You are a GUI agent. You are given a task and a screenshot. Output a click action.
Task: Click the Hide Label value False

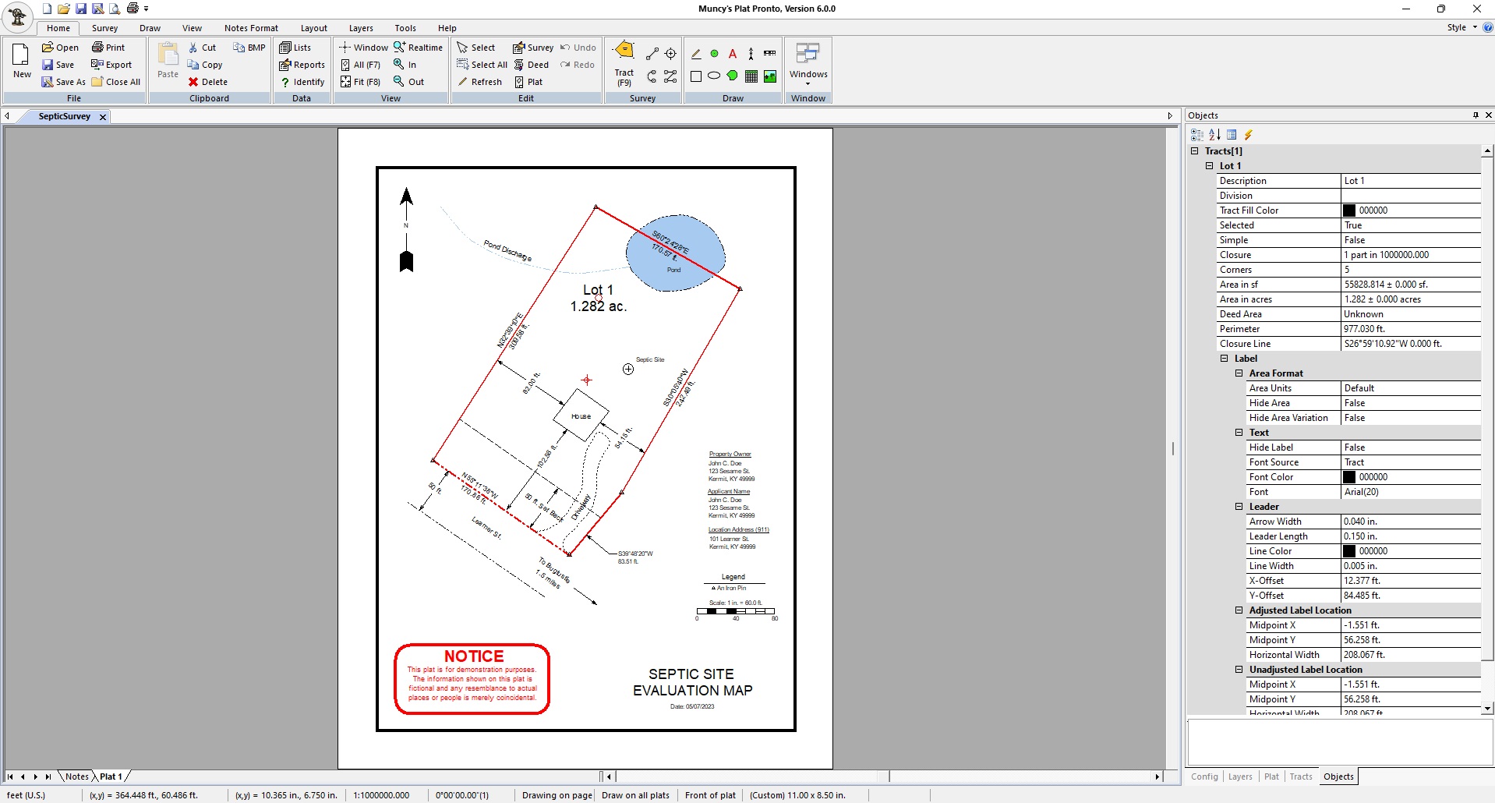(1410, 447)
